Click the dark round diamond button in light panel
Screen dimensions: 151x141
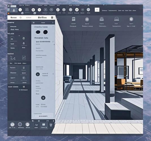[x=43, y=98]
